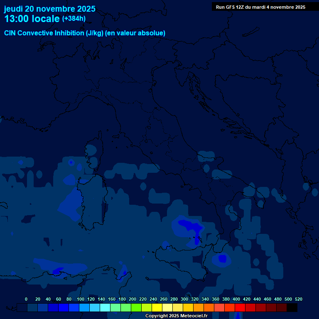319x319 pixels.
Task: Click the legend value label 0
Action: point(26,299)
